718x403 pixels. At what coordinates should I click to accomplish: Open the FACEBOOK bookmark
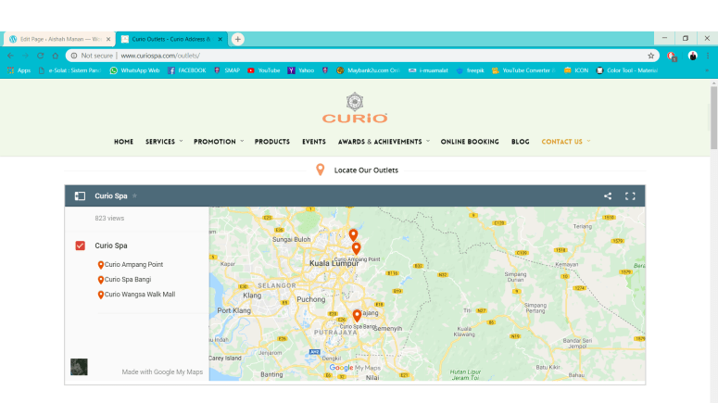coord(187,70)
